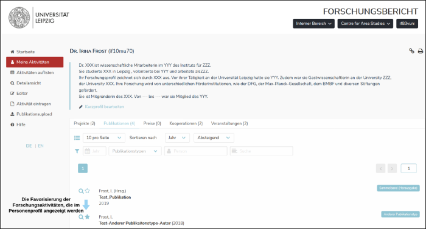This screenshot has height=229, width=426.
Task: Open the Absteigend order dropdown
Action: tap(214, 138)
